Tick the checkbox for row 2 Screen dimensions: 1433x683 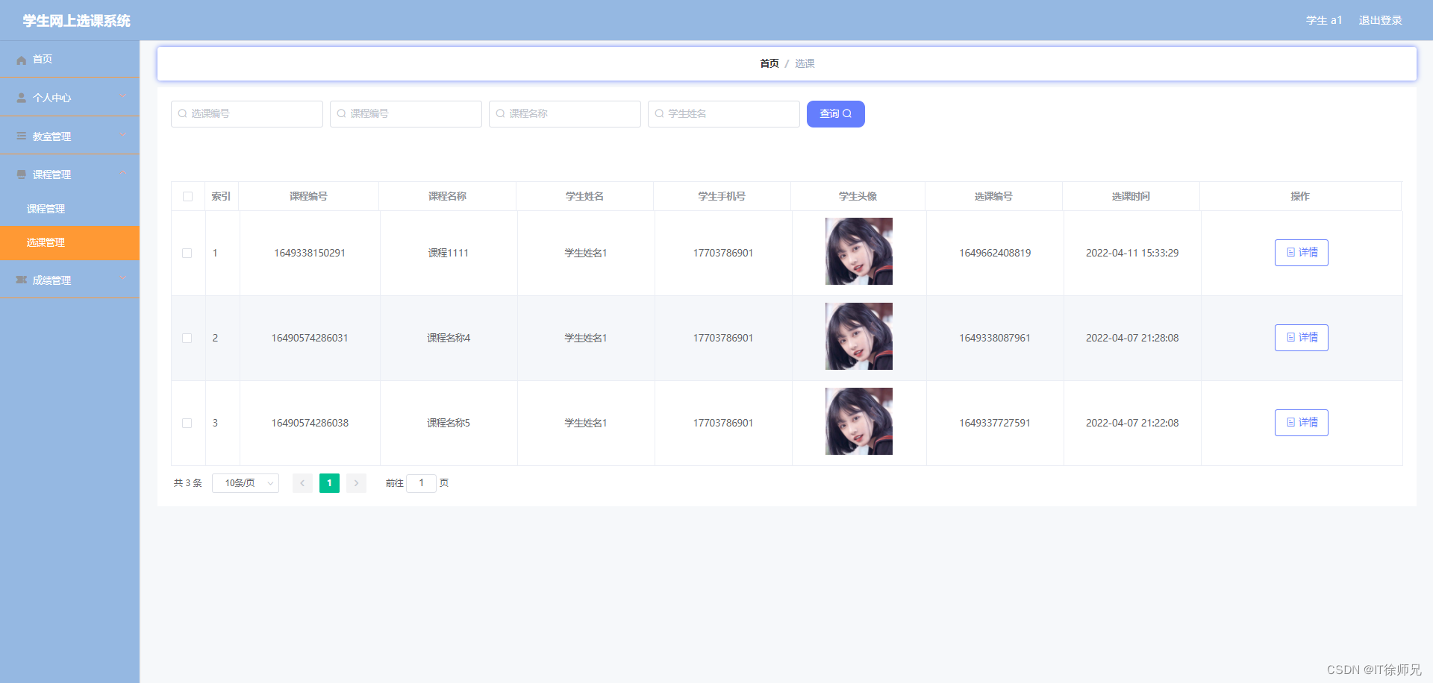pyautogui.click(x=187, y=338)
